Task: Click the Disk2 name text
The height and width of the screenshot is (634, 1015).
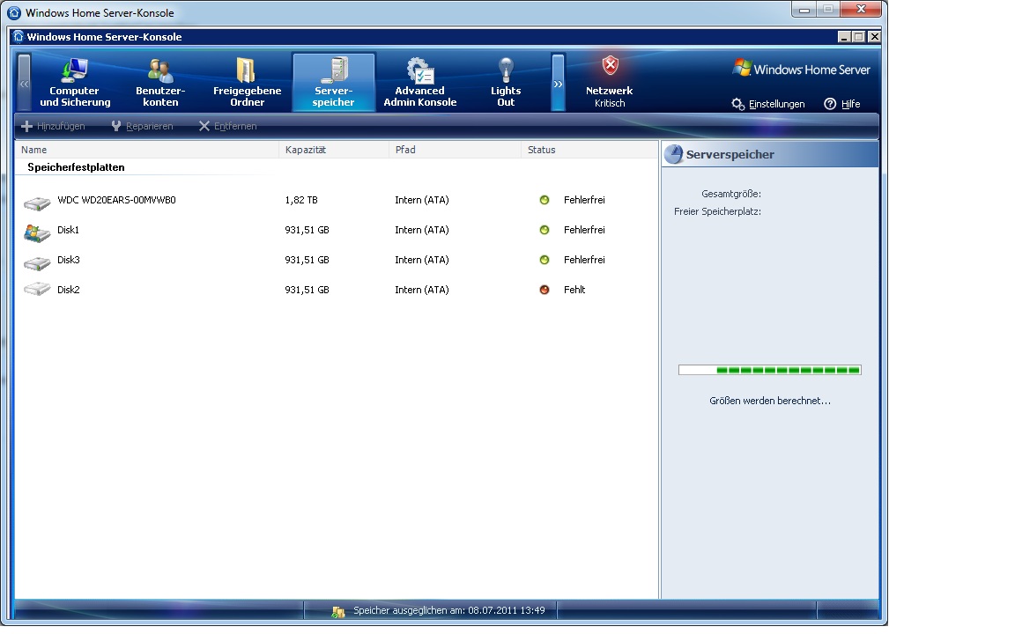Action: pos(68,290)
